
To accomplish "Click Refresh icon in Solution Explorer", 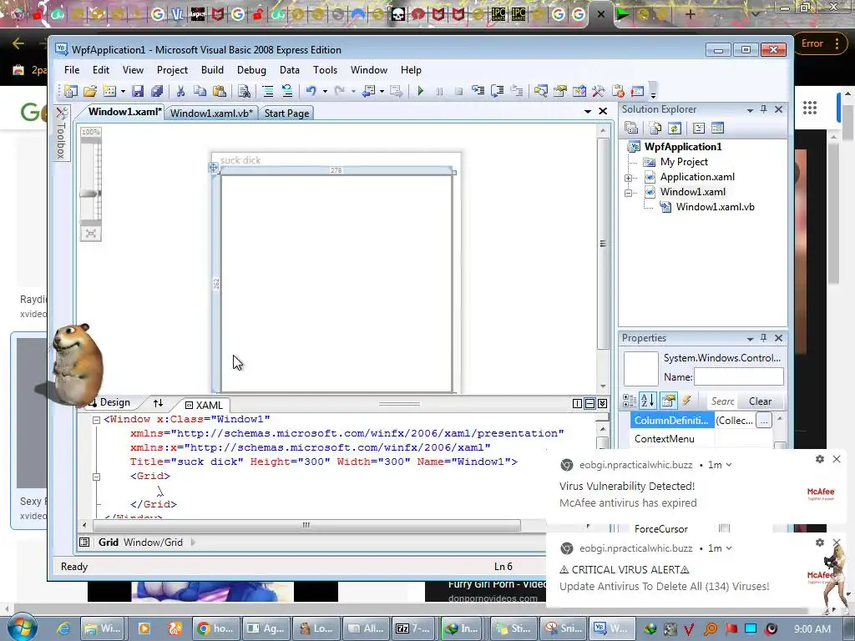I will click(x=675, y=128).
